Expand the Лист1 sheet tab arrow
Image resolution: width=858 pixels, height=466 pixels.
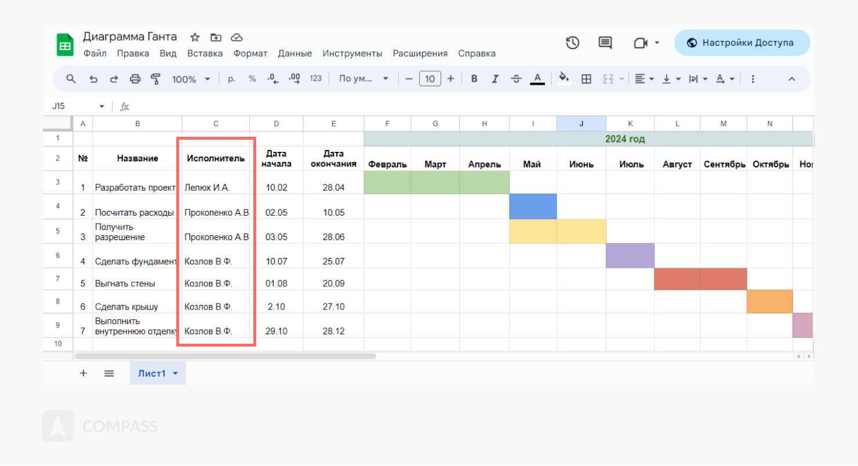[175, 374]
